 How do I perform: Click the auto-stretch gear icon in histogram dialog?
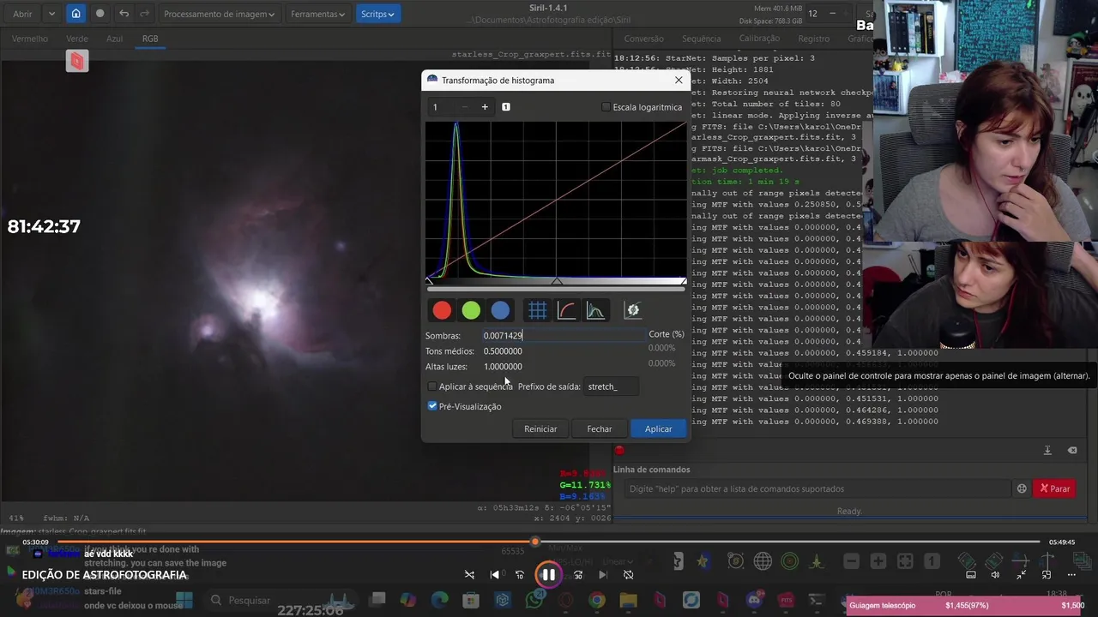coord(632,310)
